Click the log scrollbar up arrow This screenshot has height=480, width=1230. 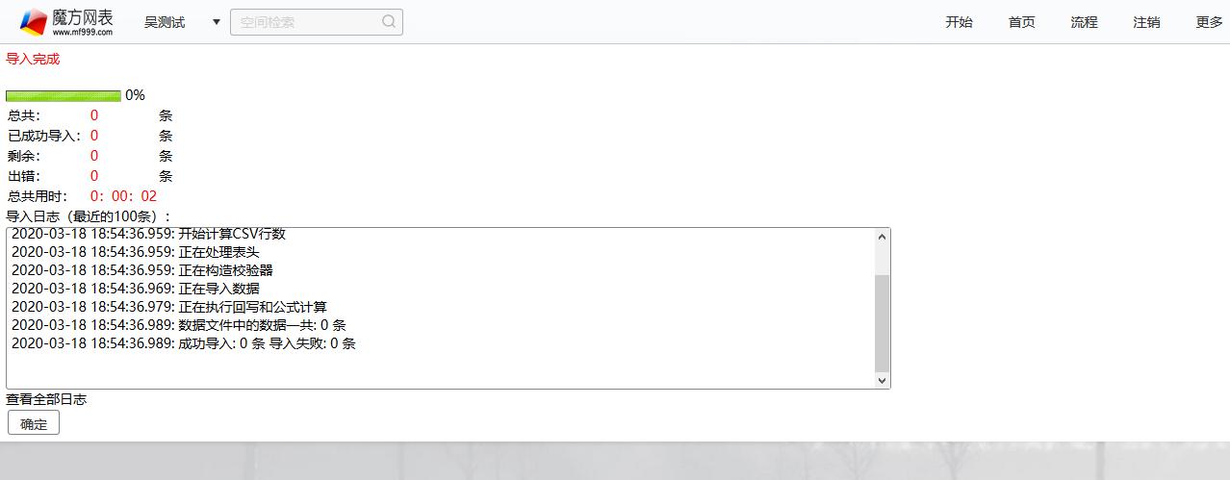(882, 237)
